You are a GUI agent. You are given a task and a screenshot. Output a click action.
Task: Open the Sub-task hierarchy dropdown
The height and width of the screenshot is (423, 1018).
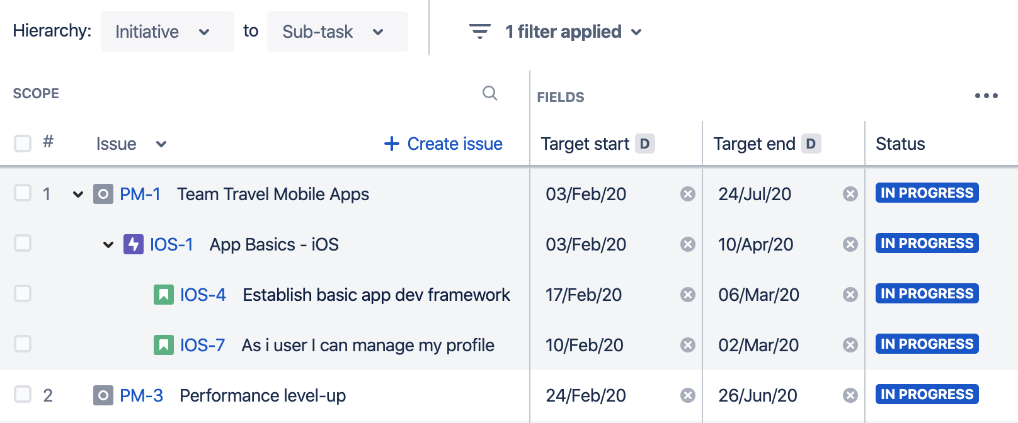click(337, 31)
